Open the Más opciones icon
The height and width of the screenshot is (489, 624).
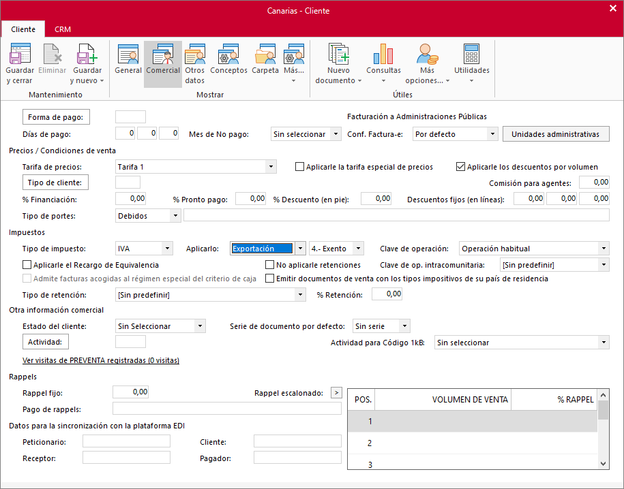(x=427, y=54)
